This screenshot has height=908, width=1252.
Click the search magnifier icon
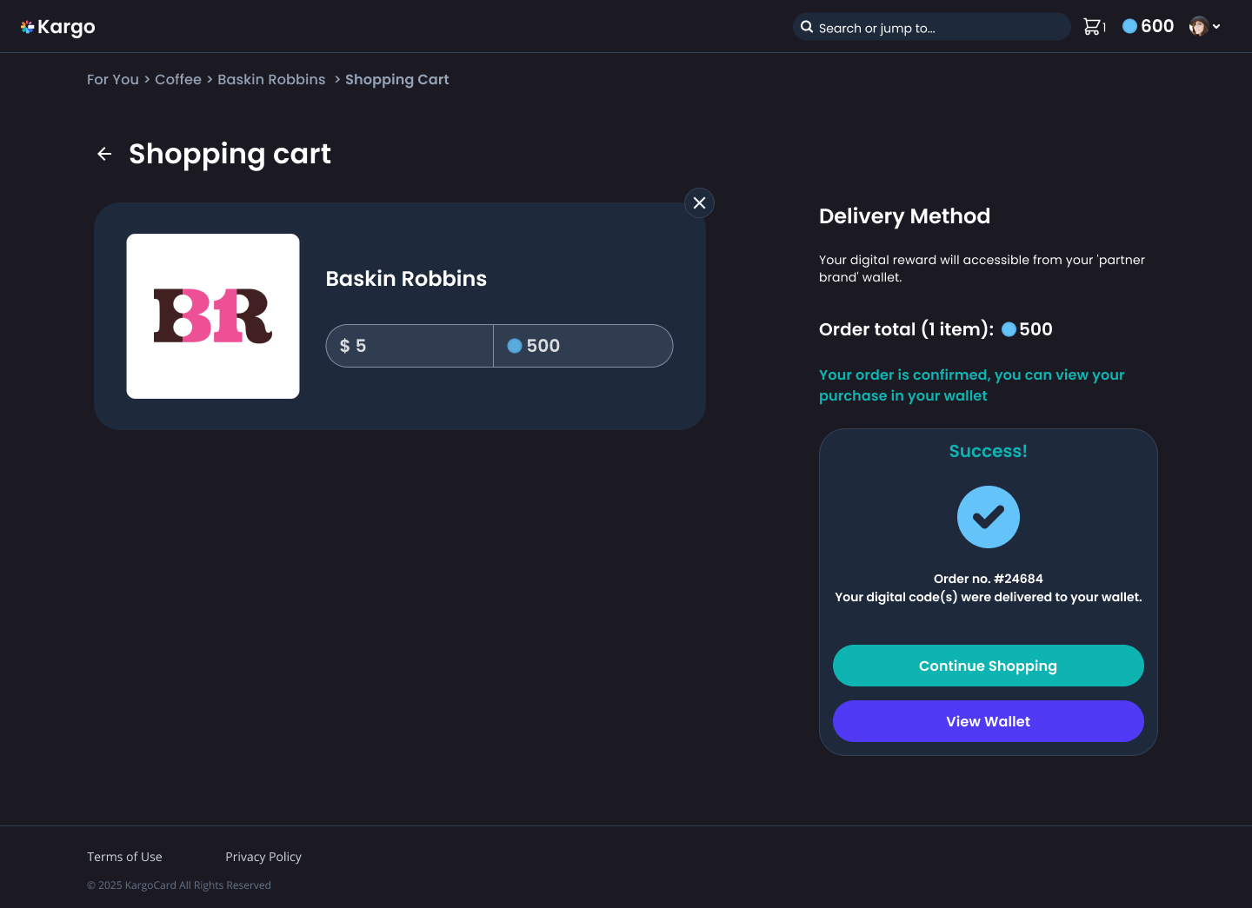coord(807,27)
